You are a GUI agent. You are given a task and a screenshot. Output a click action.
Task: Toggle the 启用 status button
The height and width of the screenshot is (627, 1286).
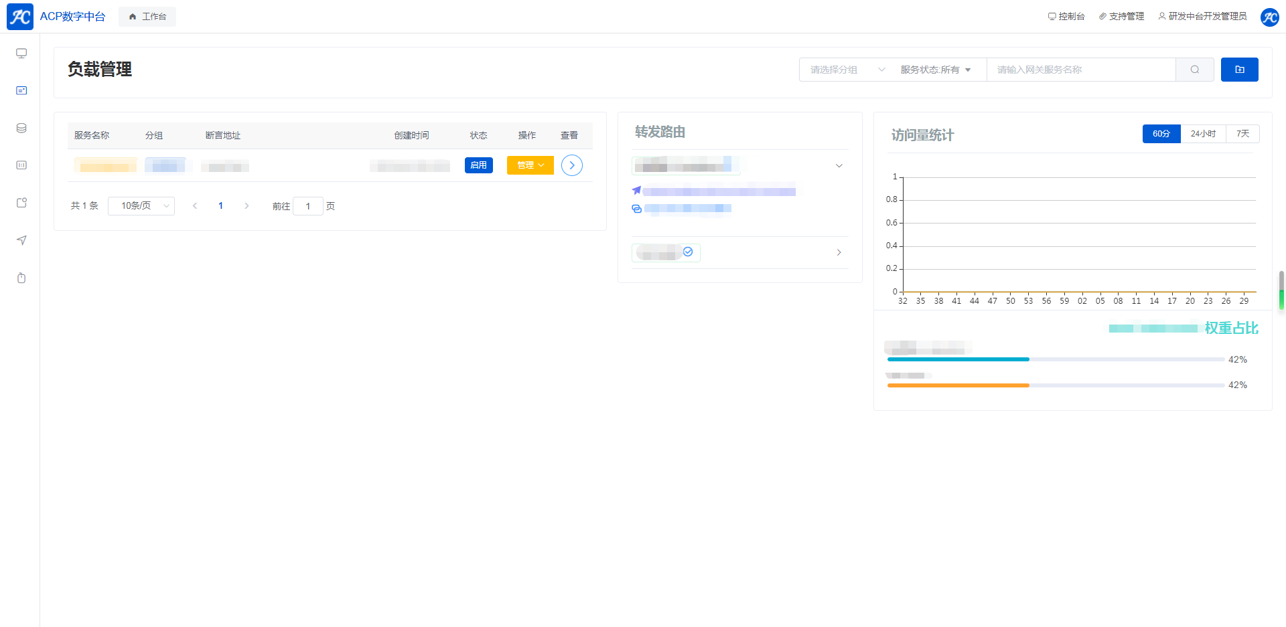click(x=478, y=165)
